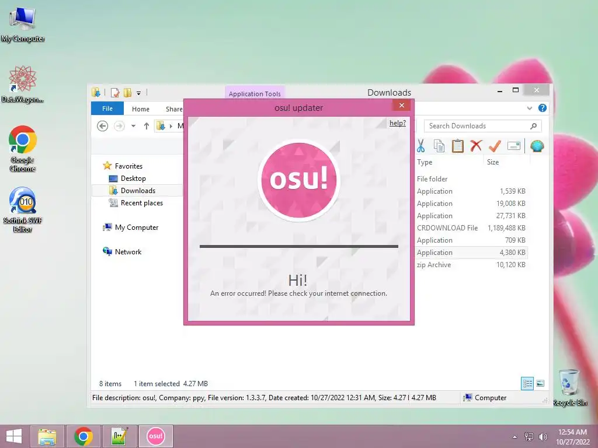Click the network tray icon

(529, 436)
